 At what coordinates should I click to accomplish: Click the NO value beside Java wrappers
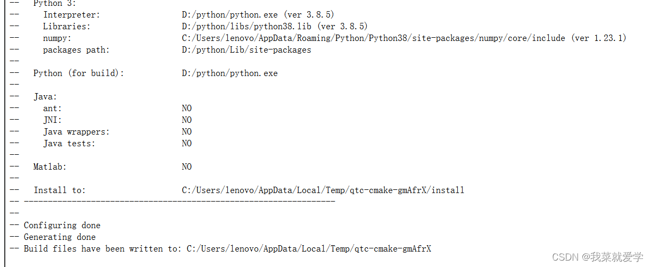[x=186, y=132]
